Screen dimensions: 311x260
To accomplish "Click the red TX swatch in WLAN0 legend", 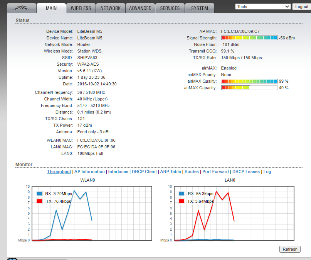I will tap(39, 201).
